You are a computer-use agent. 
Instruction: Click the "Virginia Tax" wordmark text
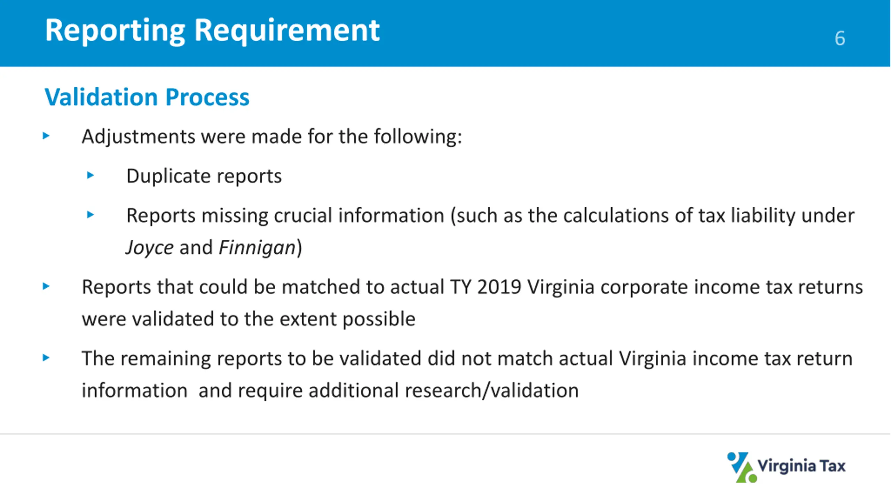click(x=802, y=466)
